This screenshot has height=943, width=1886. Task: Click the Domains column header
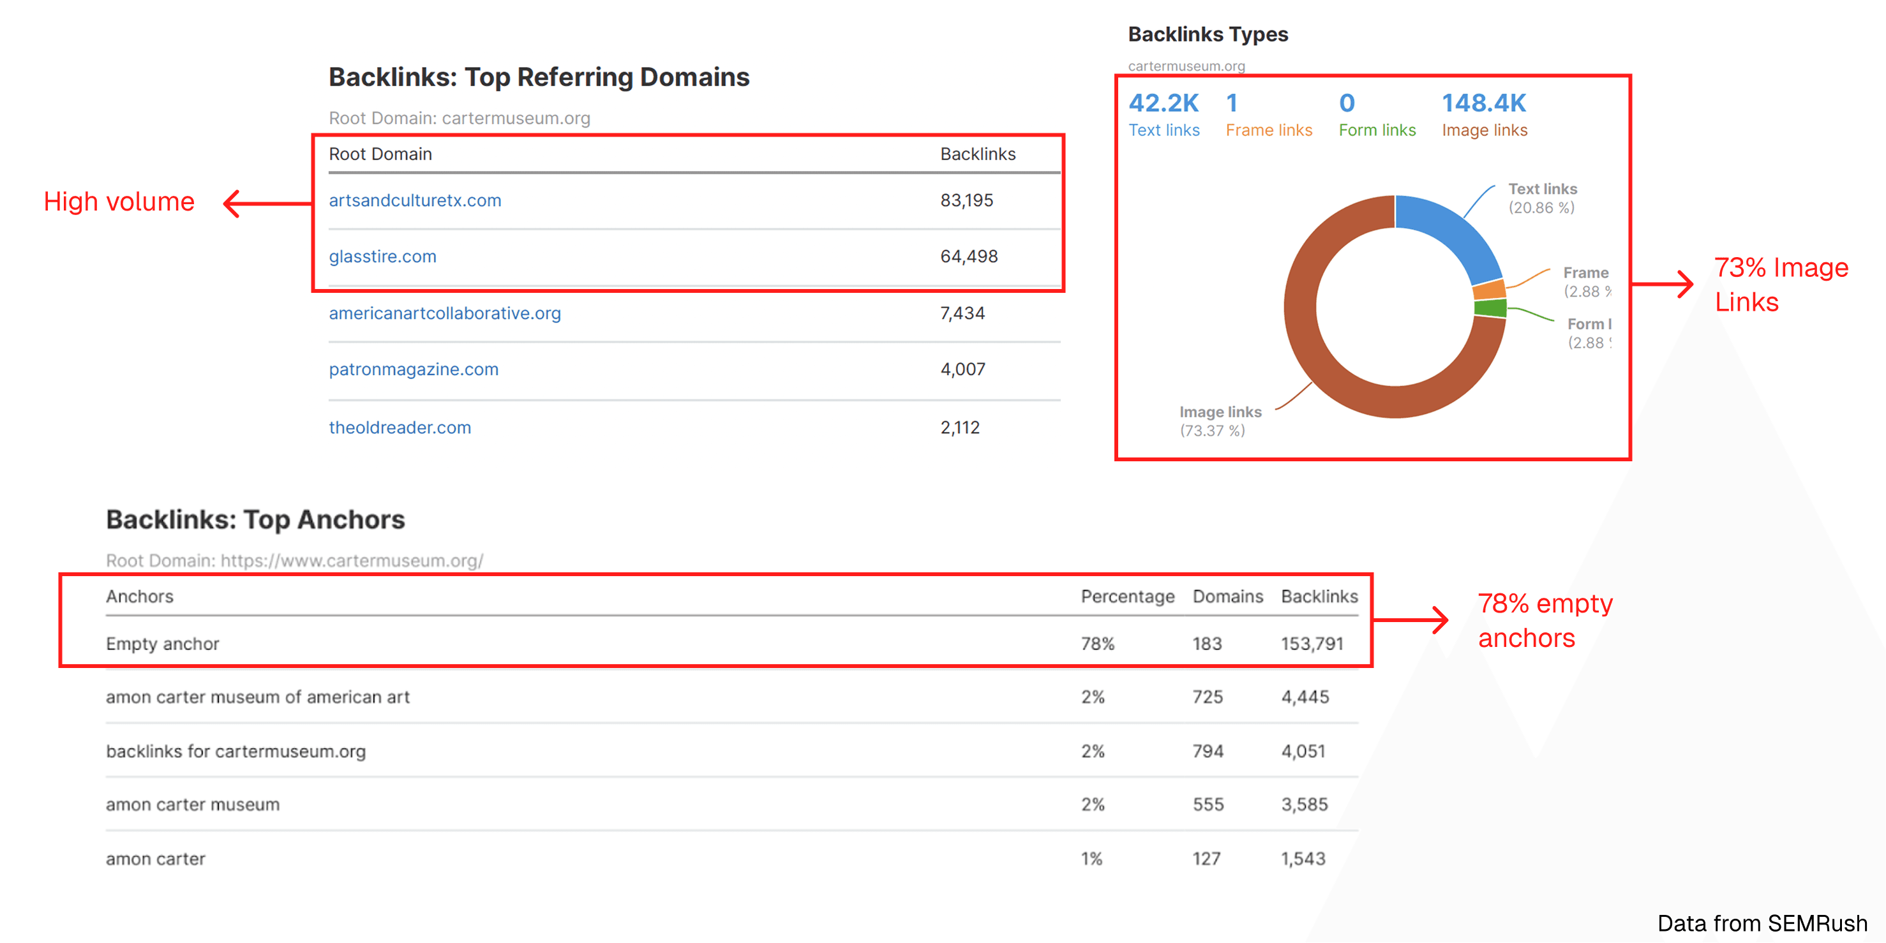(x=1227, y=597)
